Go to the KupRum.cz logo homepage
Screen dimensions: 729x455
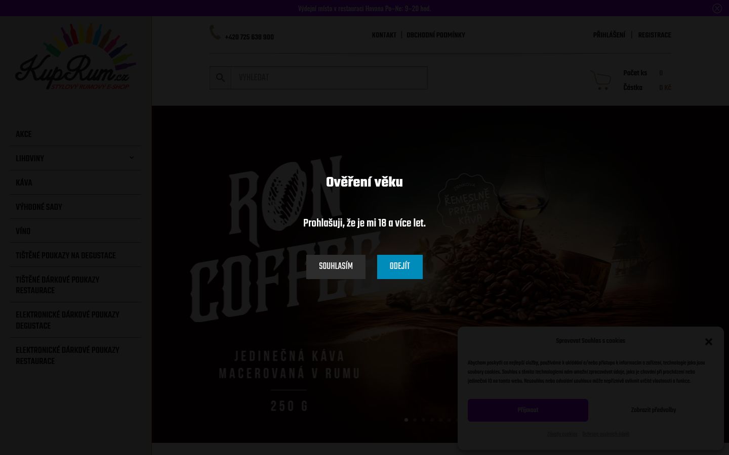click(x=76, y=57)
